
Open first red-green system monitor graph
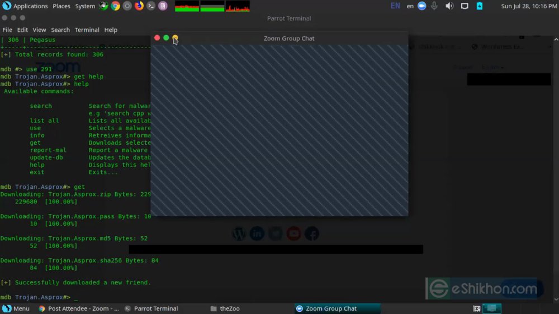(x=187, y=6)
